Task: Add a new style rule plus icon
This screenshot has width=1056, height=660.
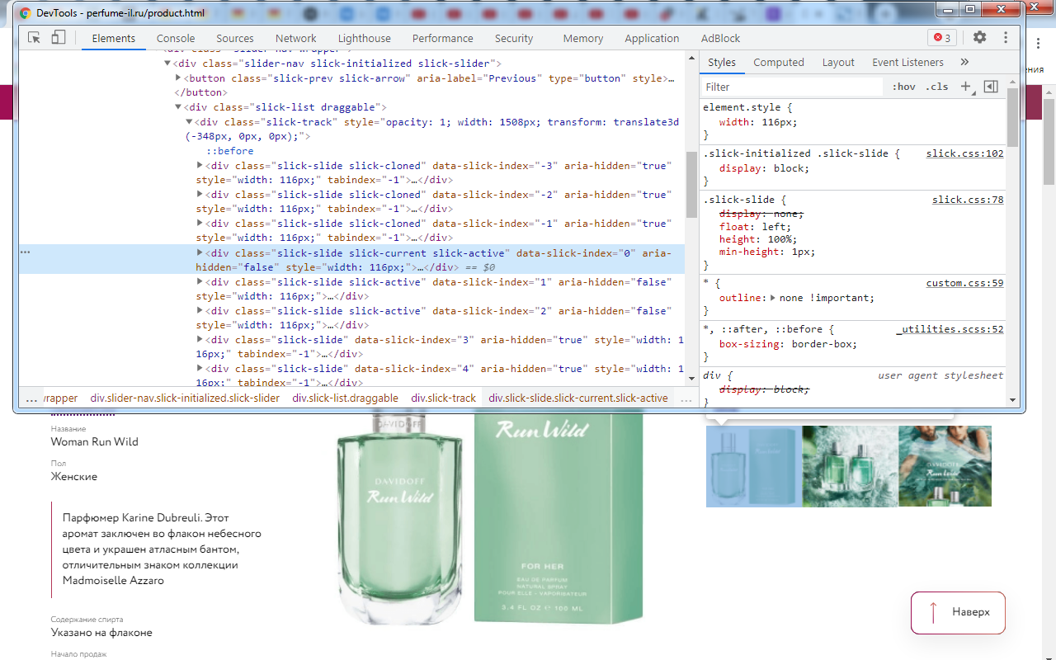Action: 966,87
